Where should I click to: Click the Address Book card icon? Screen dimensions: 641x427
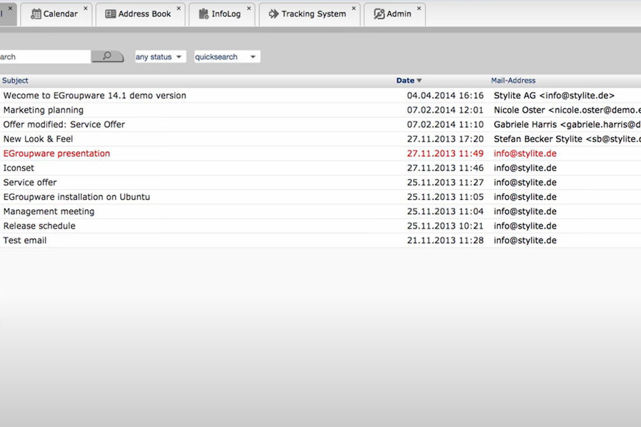[x=112, y=13]
